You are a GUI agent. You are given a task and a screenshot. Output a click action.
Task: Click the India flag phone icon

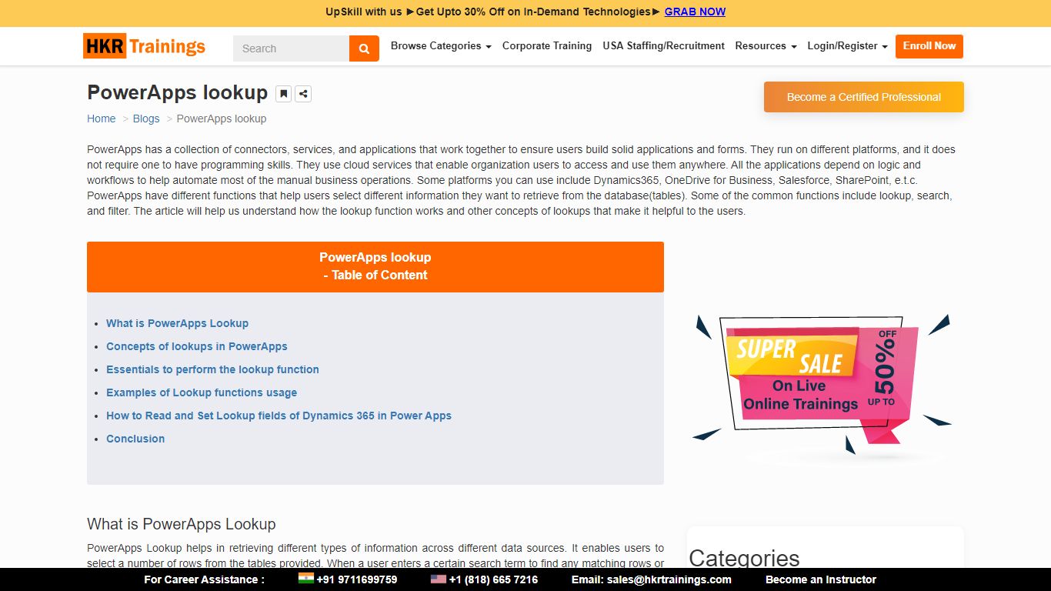(306, 579)
